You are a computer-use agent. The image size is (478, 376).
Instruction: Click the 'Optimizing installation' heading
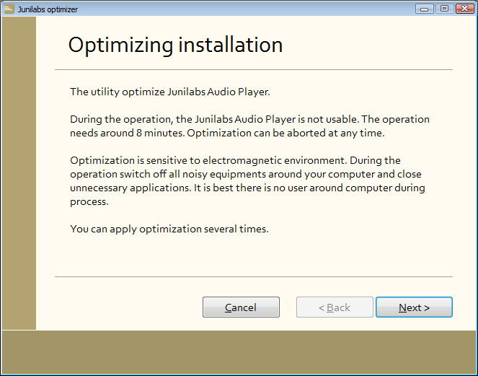176,45
